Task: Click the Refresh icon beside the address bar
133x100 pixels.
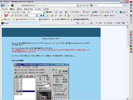Action: click(x=84, y=6)
